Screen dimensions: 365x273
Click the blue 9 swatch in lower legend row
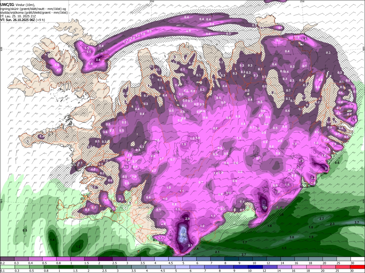pyautogui.click(x=240, y=267)
